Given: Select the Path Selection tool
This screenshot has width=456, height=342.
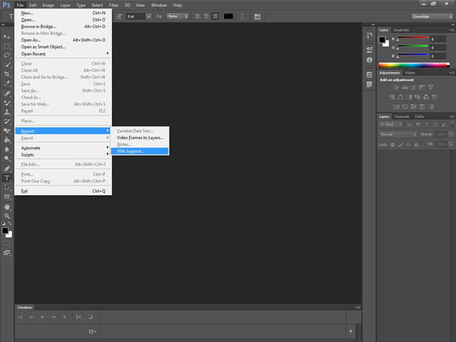Looking at the screenshot, I should 7,188.
